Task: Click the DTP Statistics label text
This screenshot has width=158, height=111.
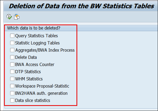Action: tap(28, 72)
